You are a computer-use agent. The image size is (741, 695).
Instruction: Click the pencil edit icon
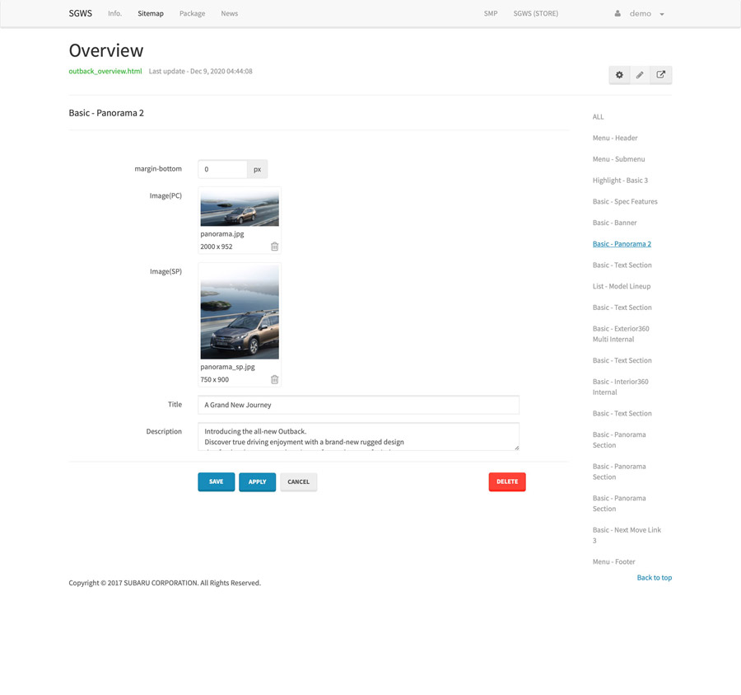point(640,75)
